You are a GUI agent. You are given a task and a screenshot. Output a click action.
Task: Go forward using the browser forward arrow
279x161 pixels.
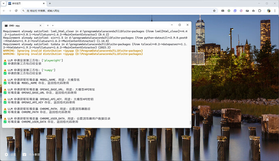point(10,11)
